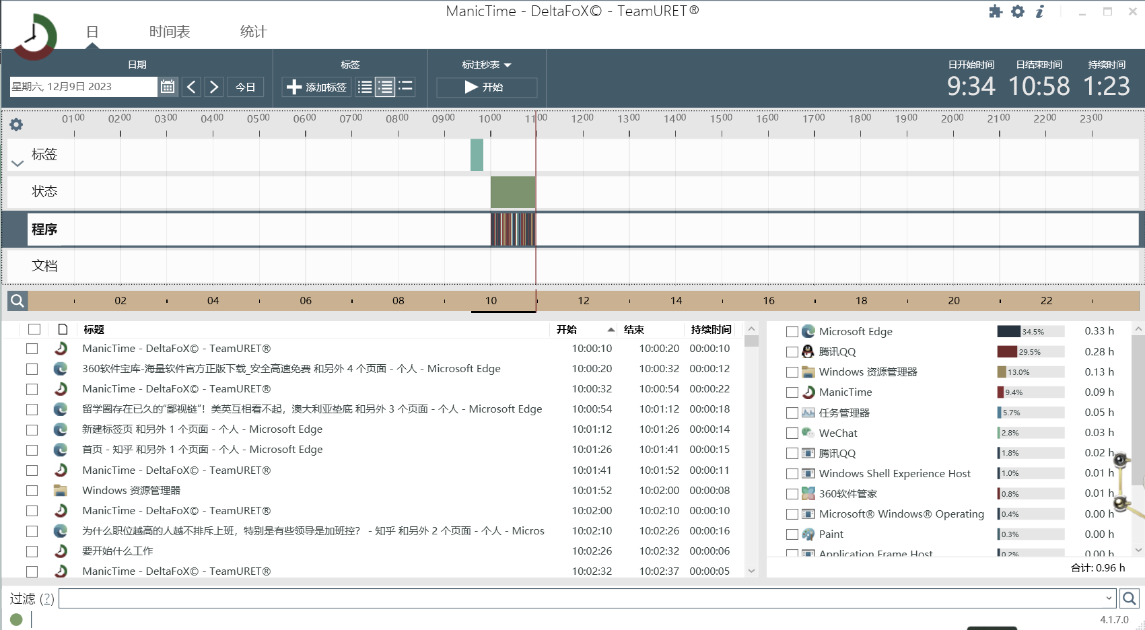This screenshot has height=630, width=1145.
Task: Go to next day arrow
Action: click(x=213, y=87)
